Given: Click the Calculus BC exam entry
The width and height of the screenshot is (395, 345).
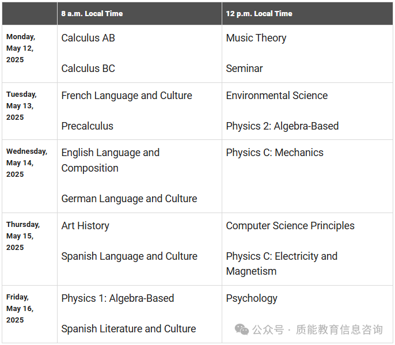Looking at the screenshot, I should (x=88, y=69).
